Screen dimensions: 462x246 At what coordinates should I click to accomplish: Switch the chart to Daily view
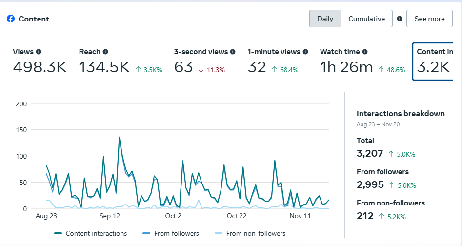[x=325, y=19]
